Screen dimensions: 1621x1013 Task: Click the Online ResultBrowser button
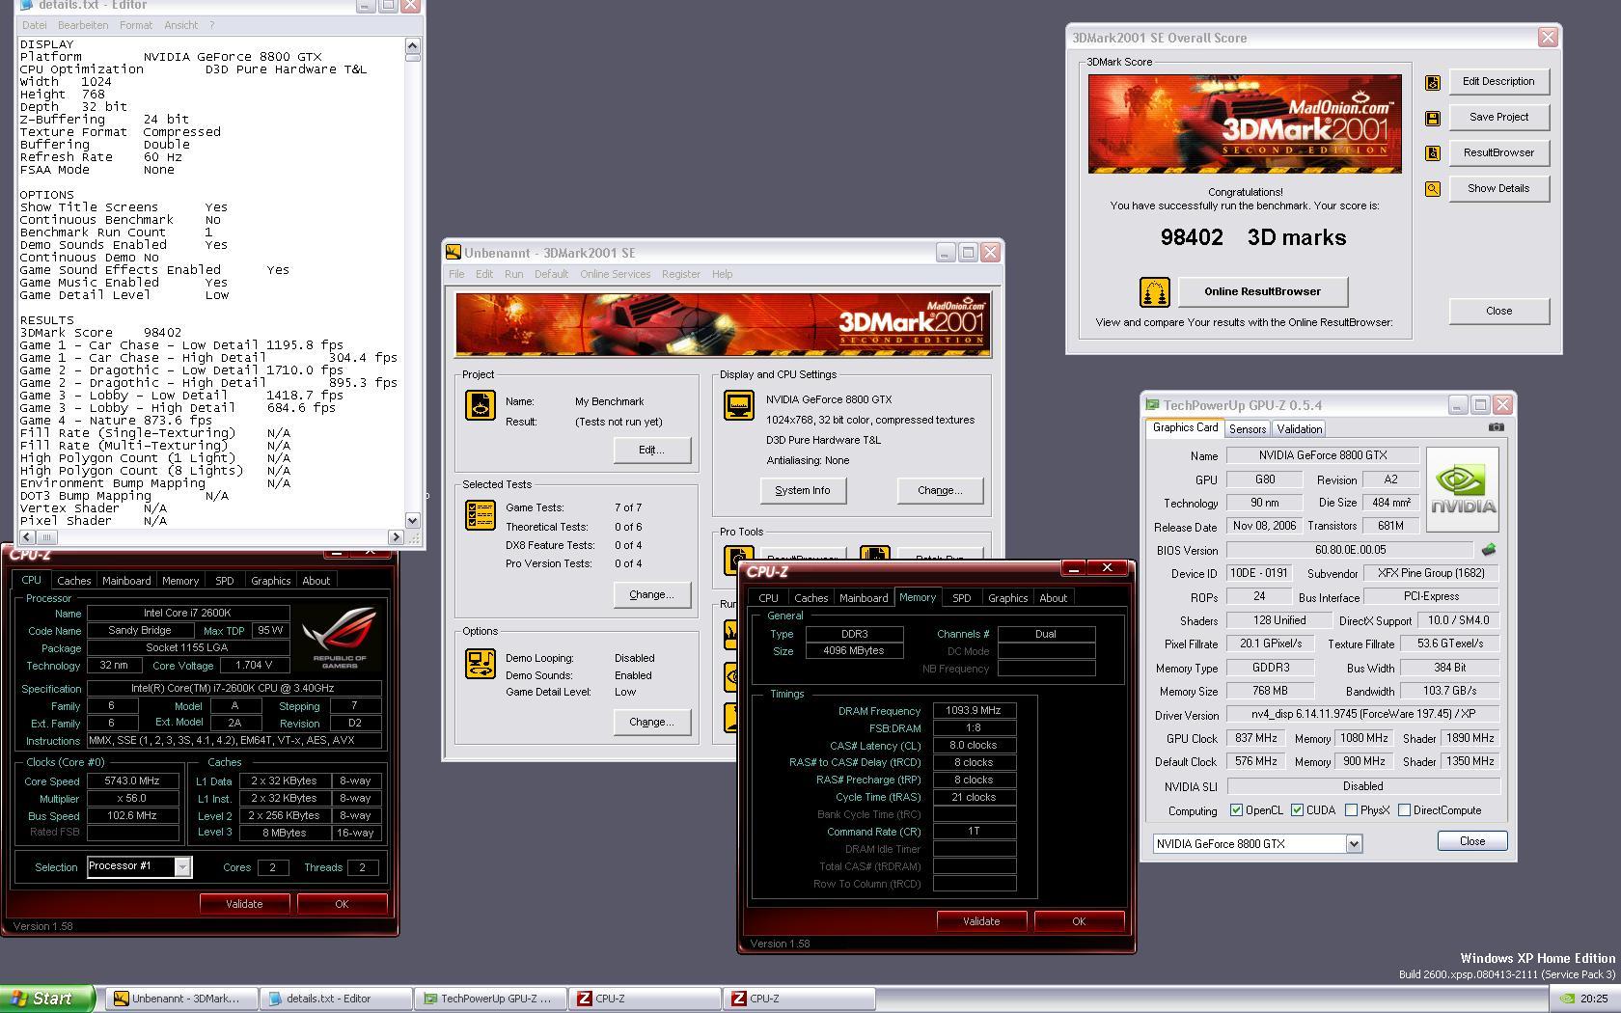pyautogui.click(x=1262, y=291)
